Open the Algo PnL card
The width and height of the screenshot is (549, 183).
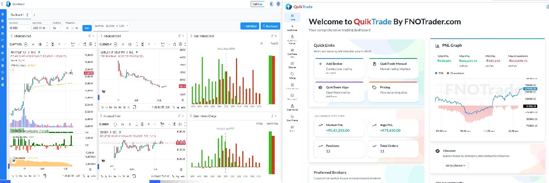coord(393,127)
